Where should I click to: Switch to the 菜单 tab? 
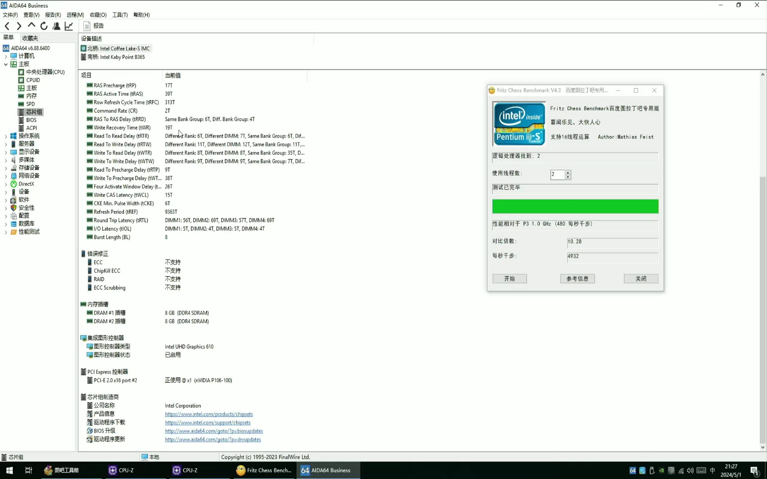[8, 38]
